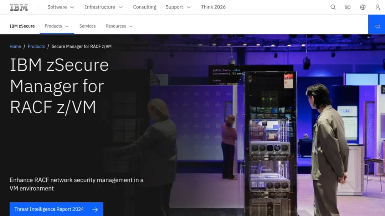
Task: Expand the Resources submenu
Action: pos(119,26)
